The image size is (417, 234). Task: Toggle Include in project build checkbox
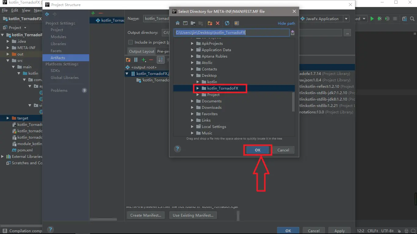tap(131, 42)
